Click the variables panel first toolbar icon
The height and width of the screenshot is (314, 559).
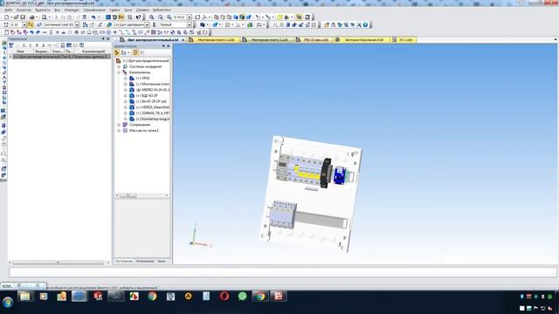(x=11, y=45)
